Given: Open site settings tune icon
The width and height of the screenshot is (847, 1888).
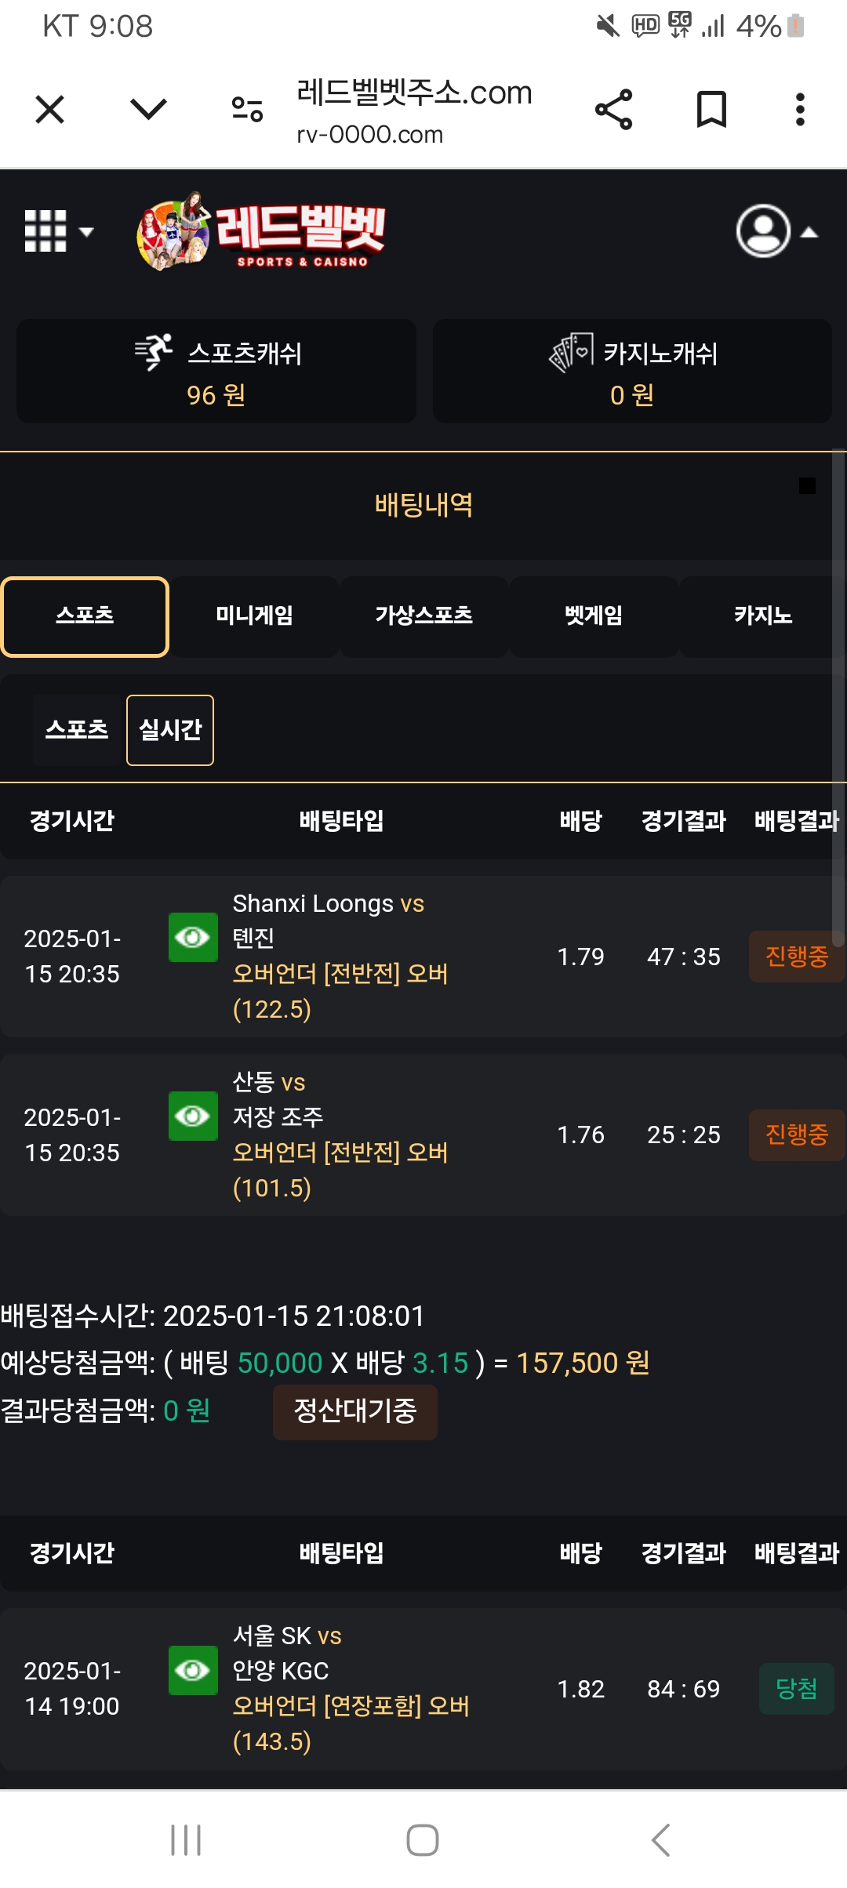Looking at the screenshot, I should pyautogui.click(x=247, y=110).
